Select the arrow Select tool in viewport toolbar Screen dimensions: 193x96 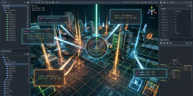click(32, 2)
